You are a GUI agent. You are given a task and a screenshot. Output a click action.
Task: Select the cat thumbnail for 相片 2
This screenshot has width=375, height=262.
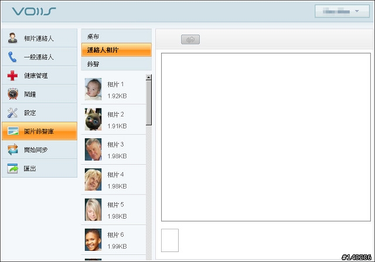coord(93,119)
